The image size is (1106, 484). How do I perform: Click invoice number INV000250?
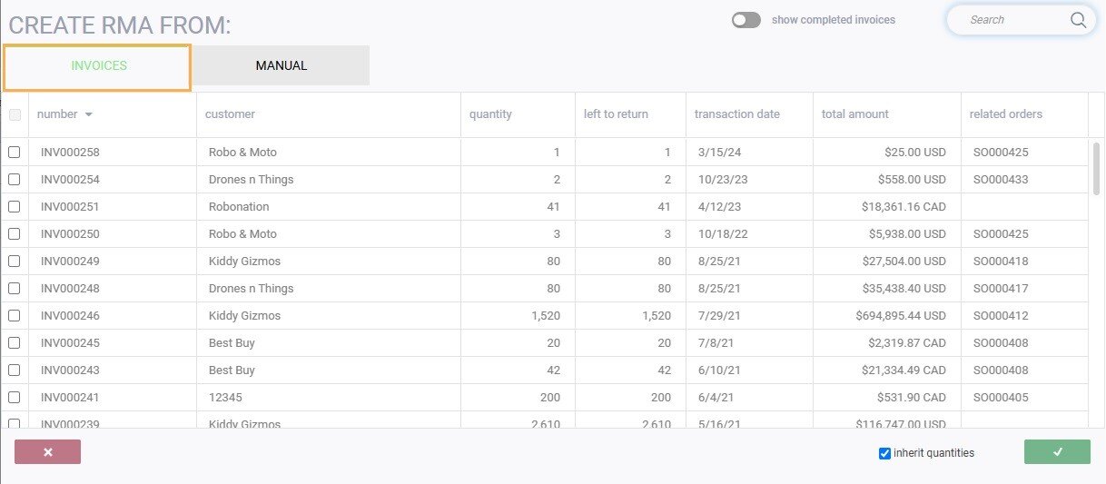[70, 234]
